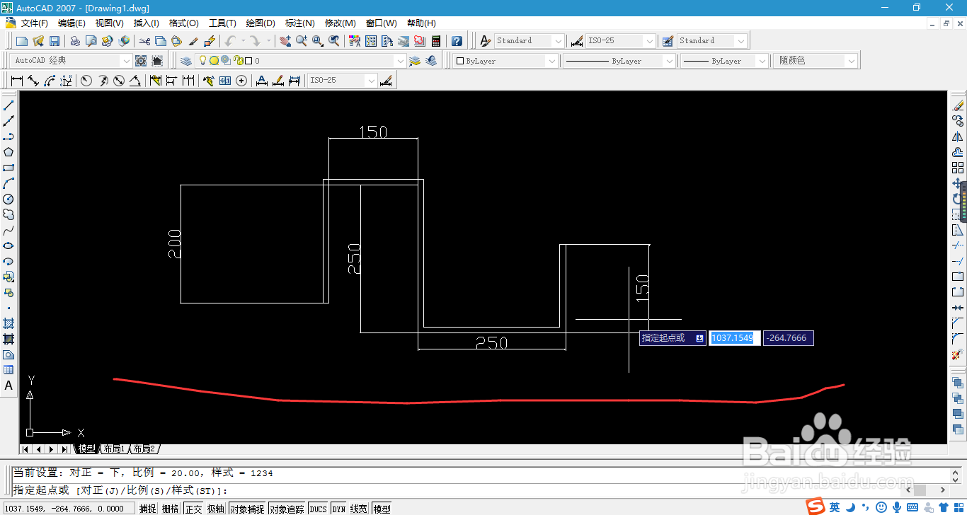Click the Save (floppy disk) icon
This screenshot has width=967, height=515.
pyautogui.click(x=55, y=41)
